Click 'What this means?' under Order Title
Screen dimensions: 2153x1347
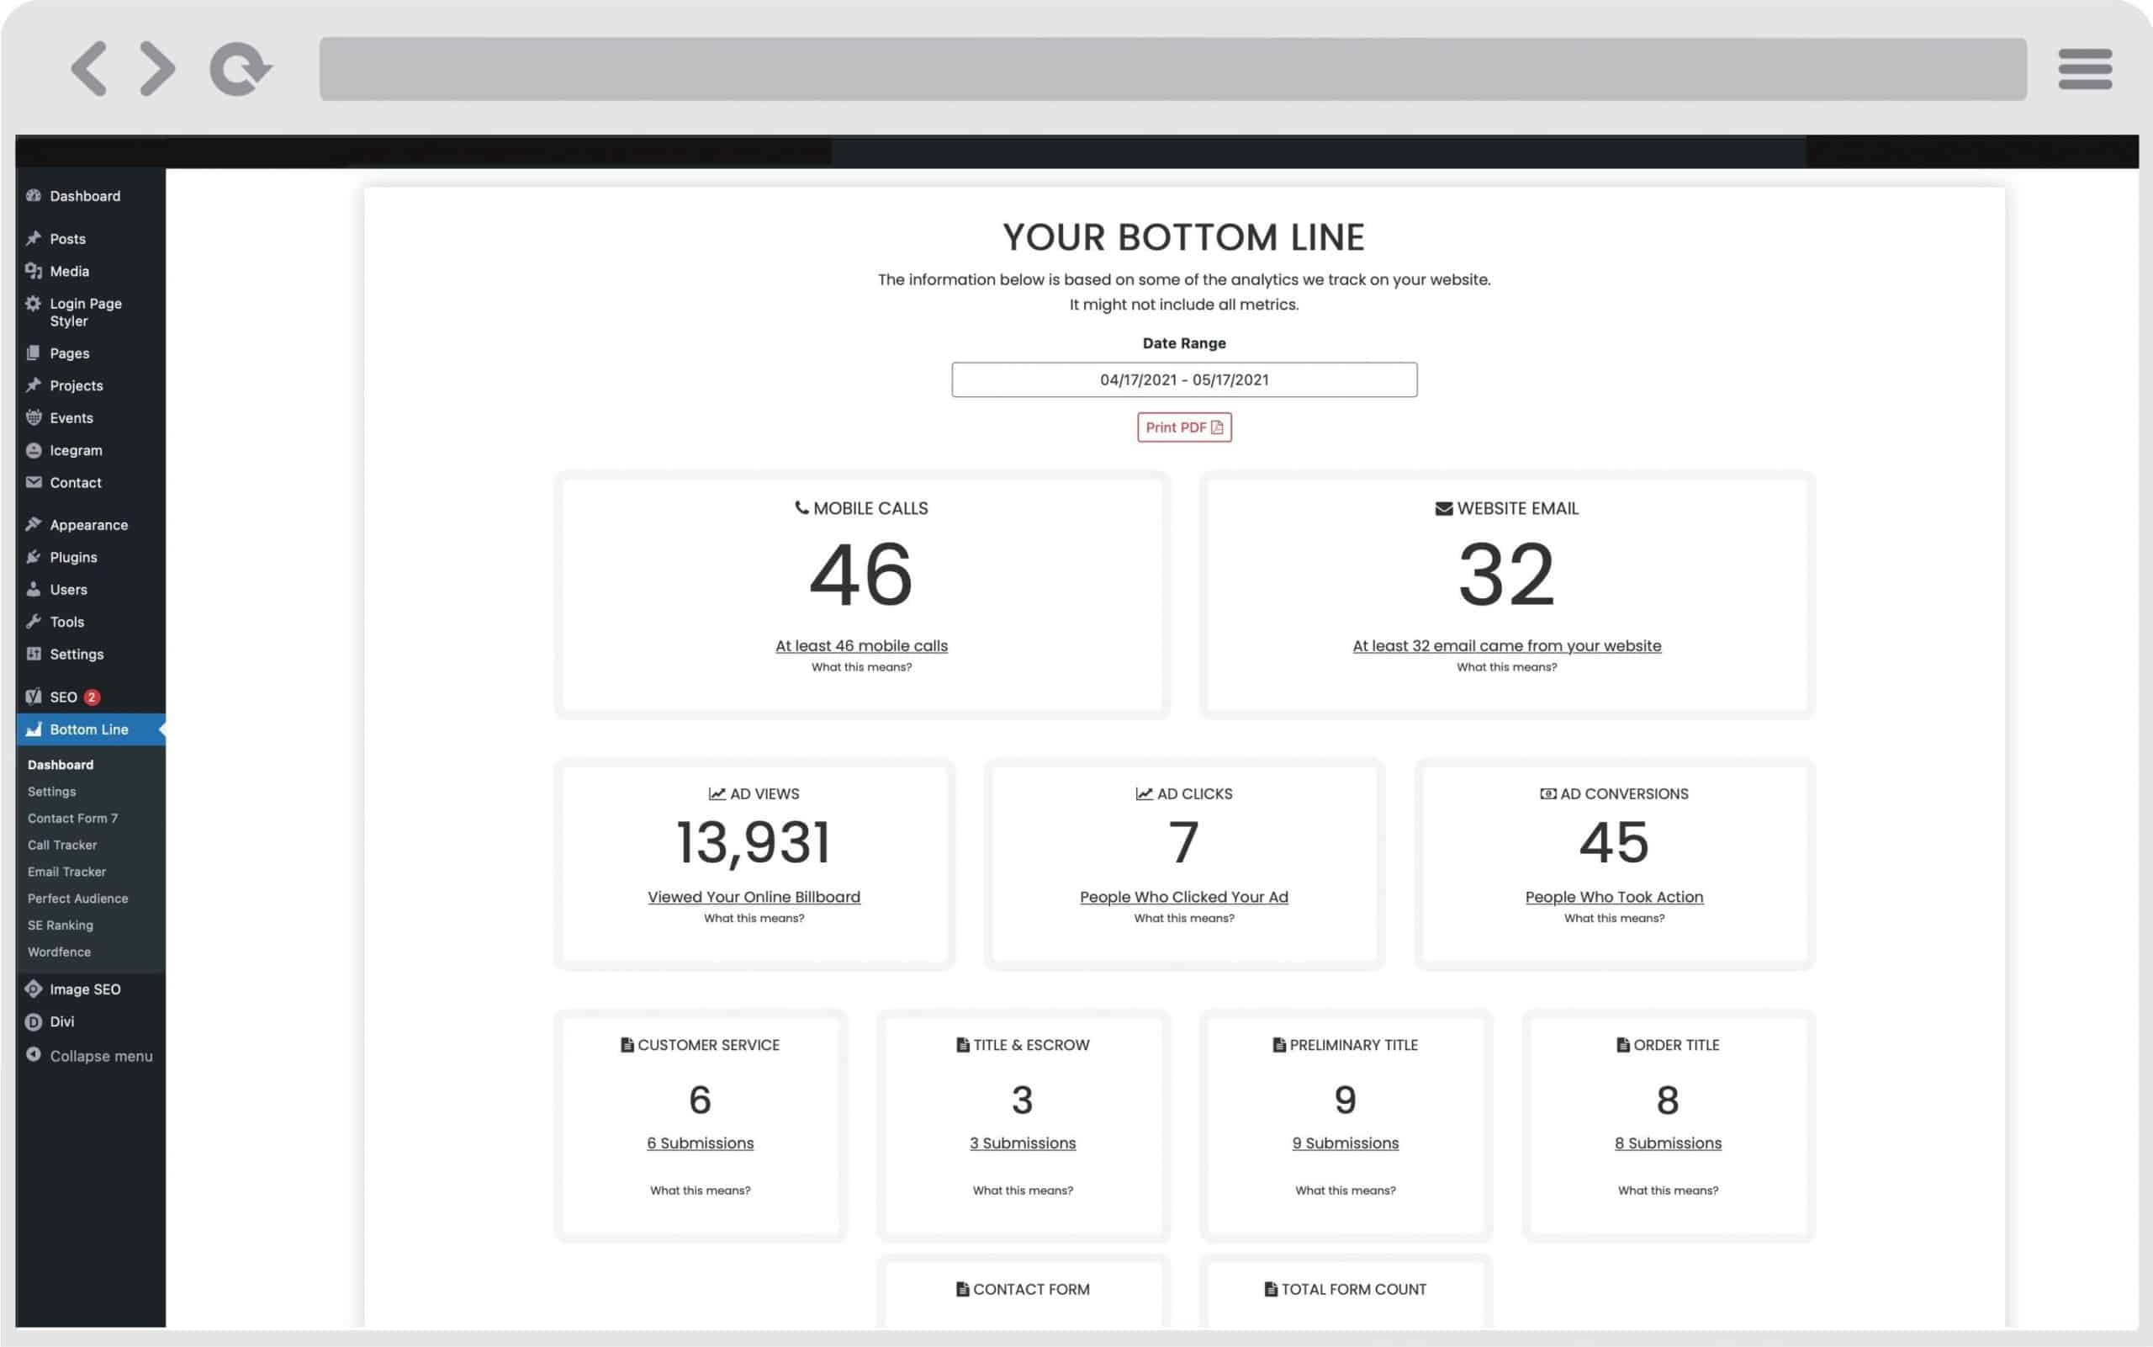(x=1668, y=1191)
